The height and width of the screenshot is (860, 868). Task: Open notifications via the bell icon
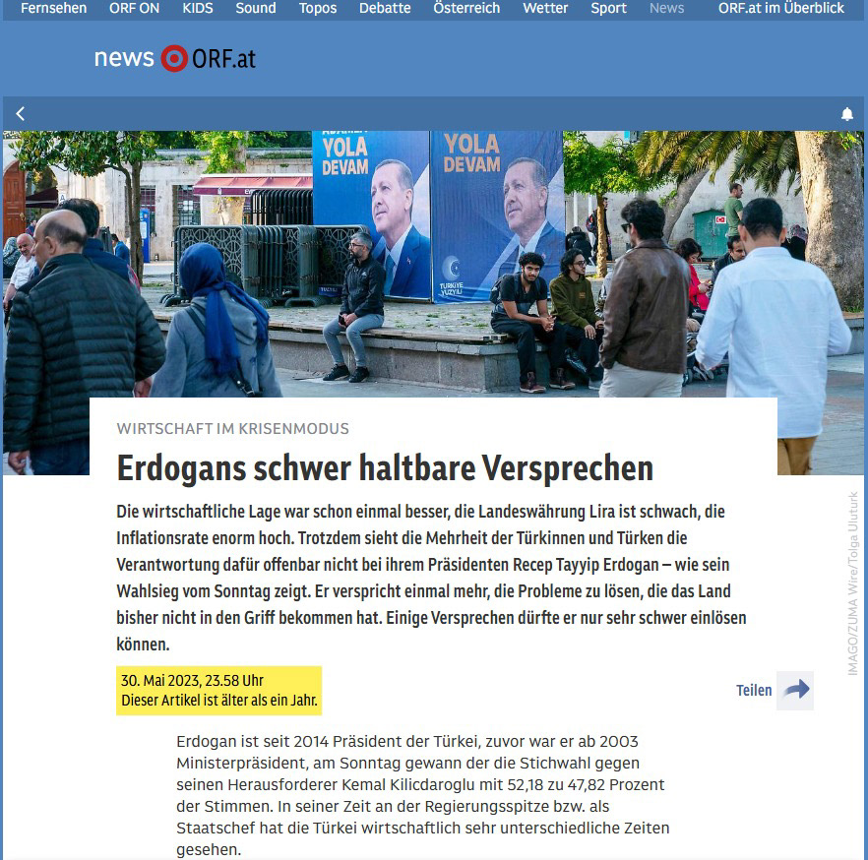pyautogui.click(x=846, y=113)
